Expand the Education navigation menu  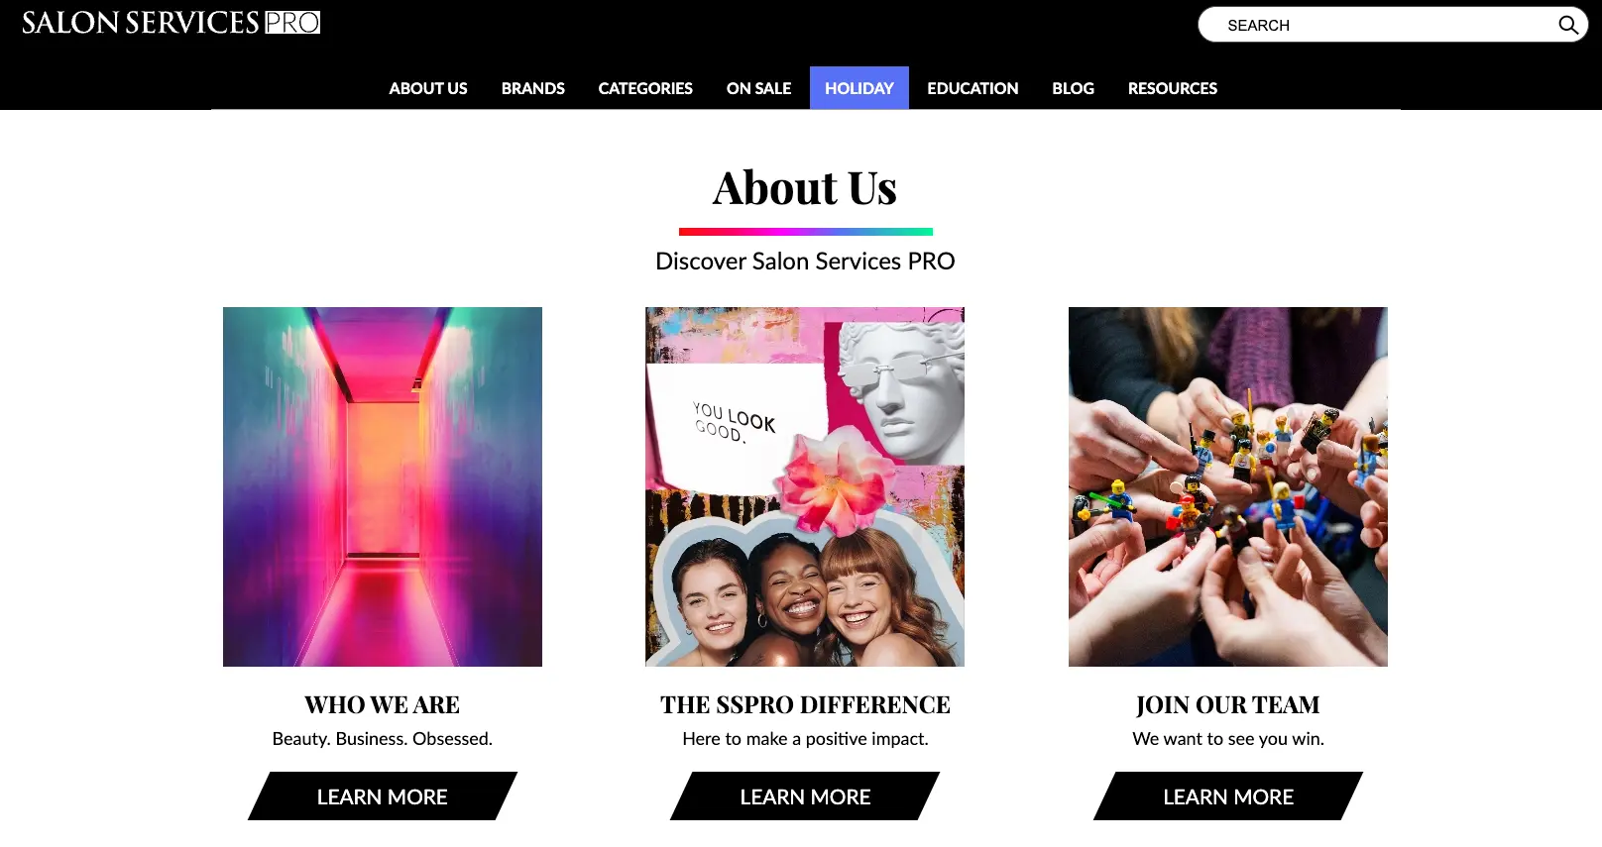point(973,88)
